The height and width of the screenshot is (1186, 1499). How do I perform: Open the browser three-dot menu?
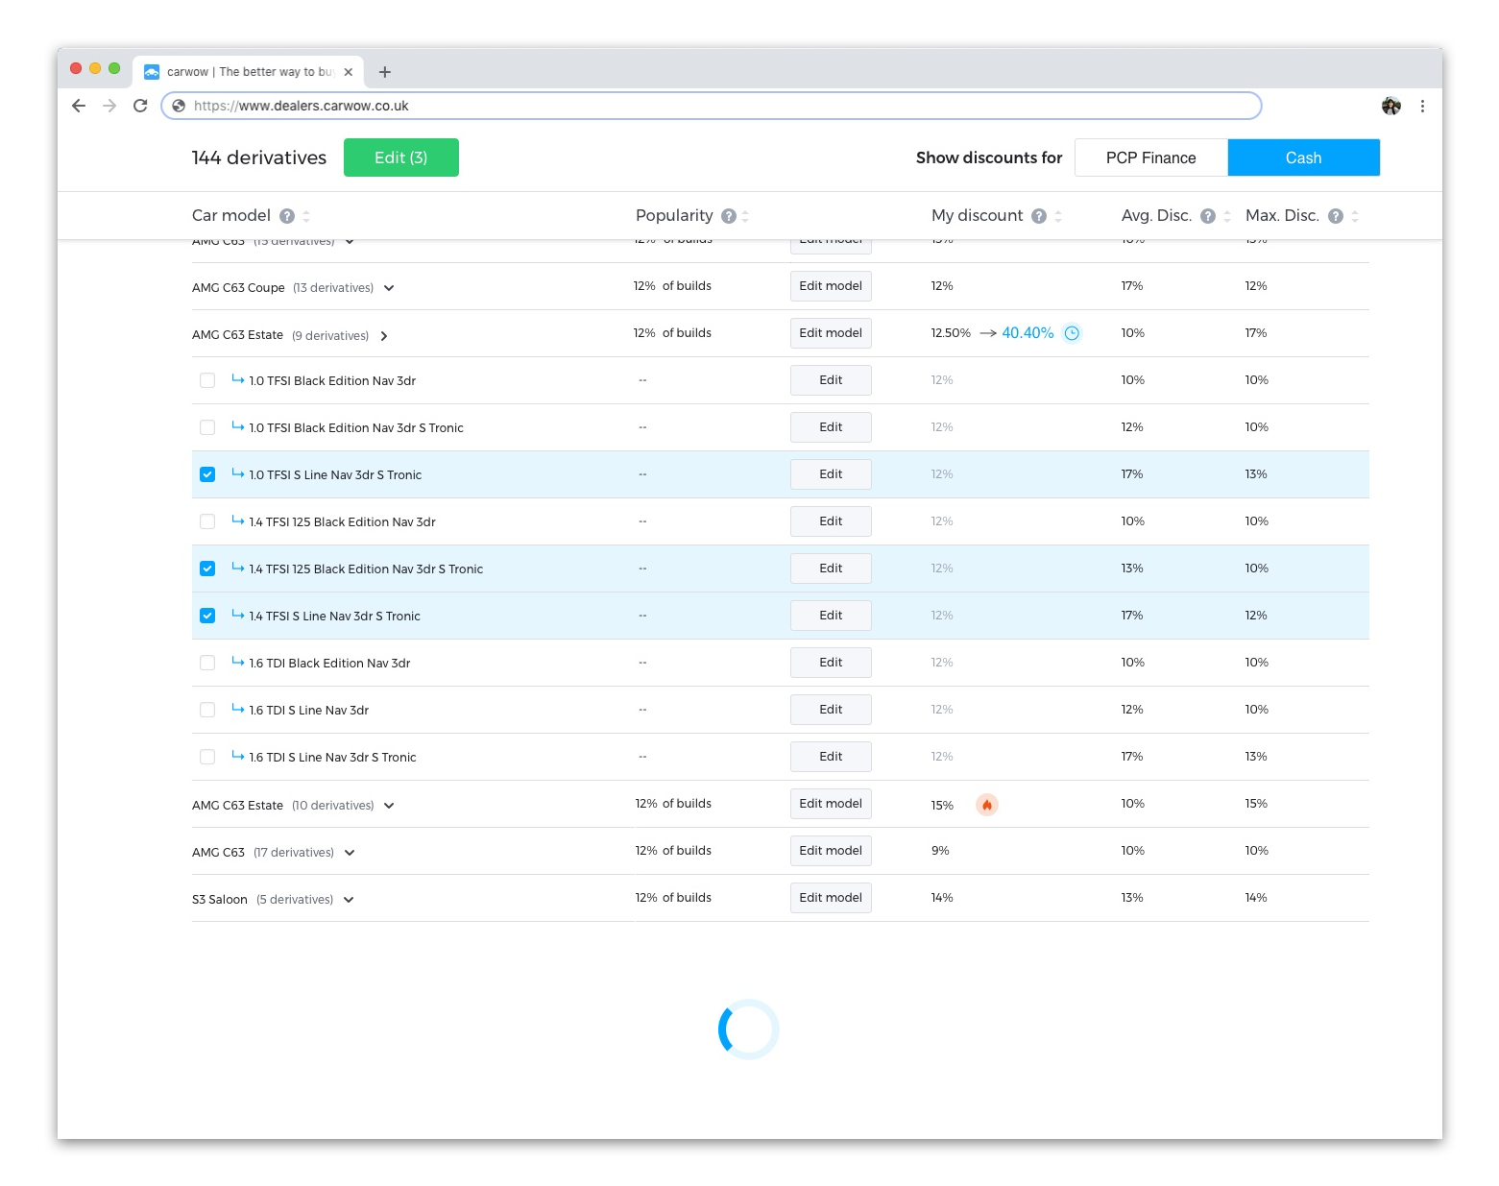point(1422,106)
